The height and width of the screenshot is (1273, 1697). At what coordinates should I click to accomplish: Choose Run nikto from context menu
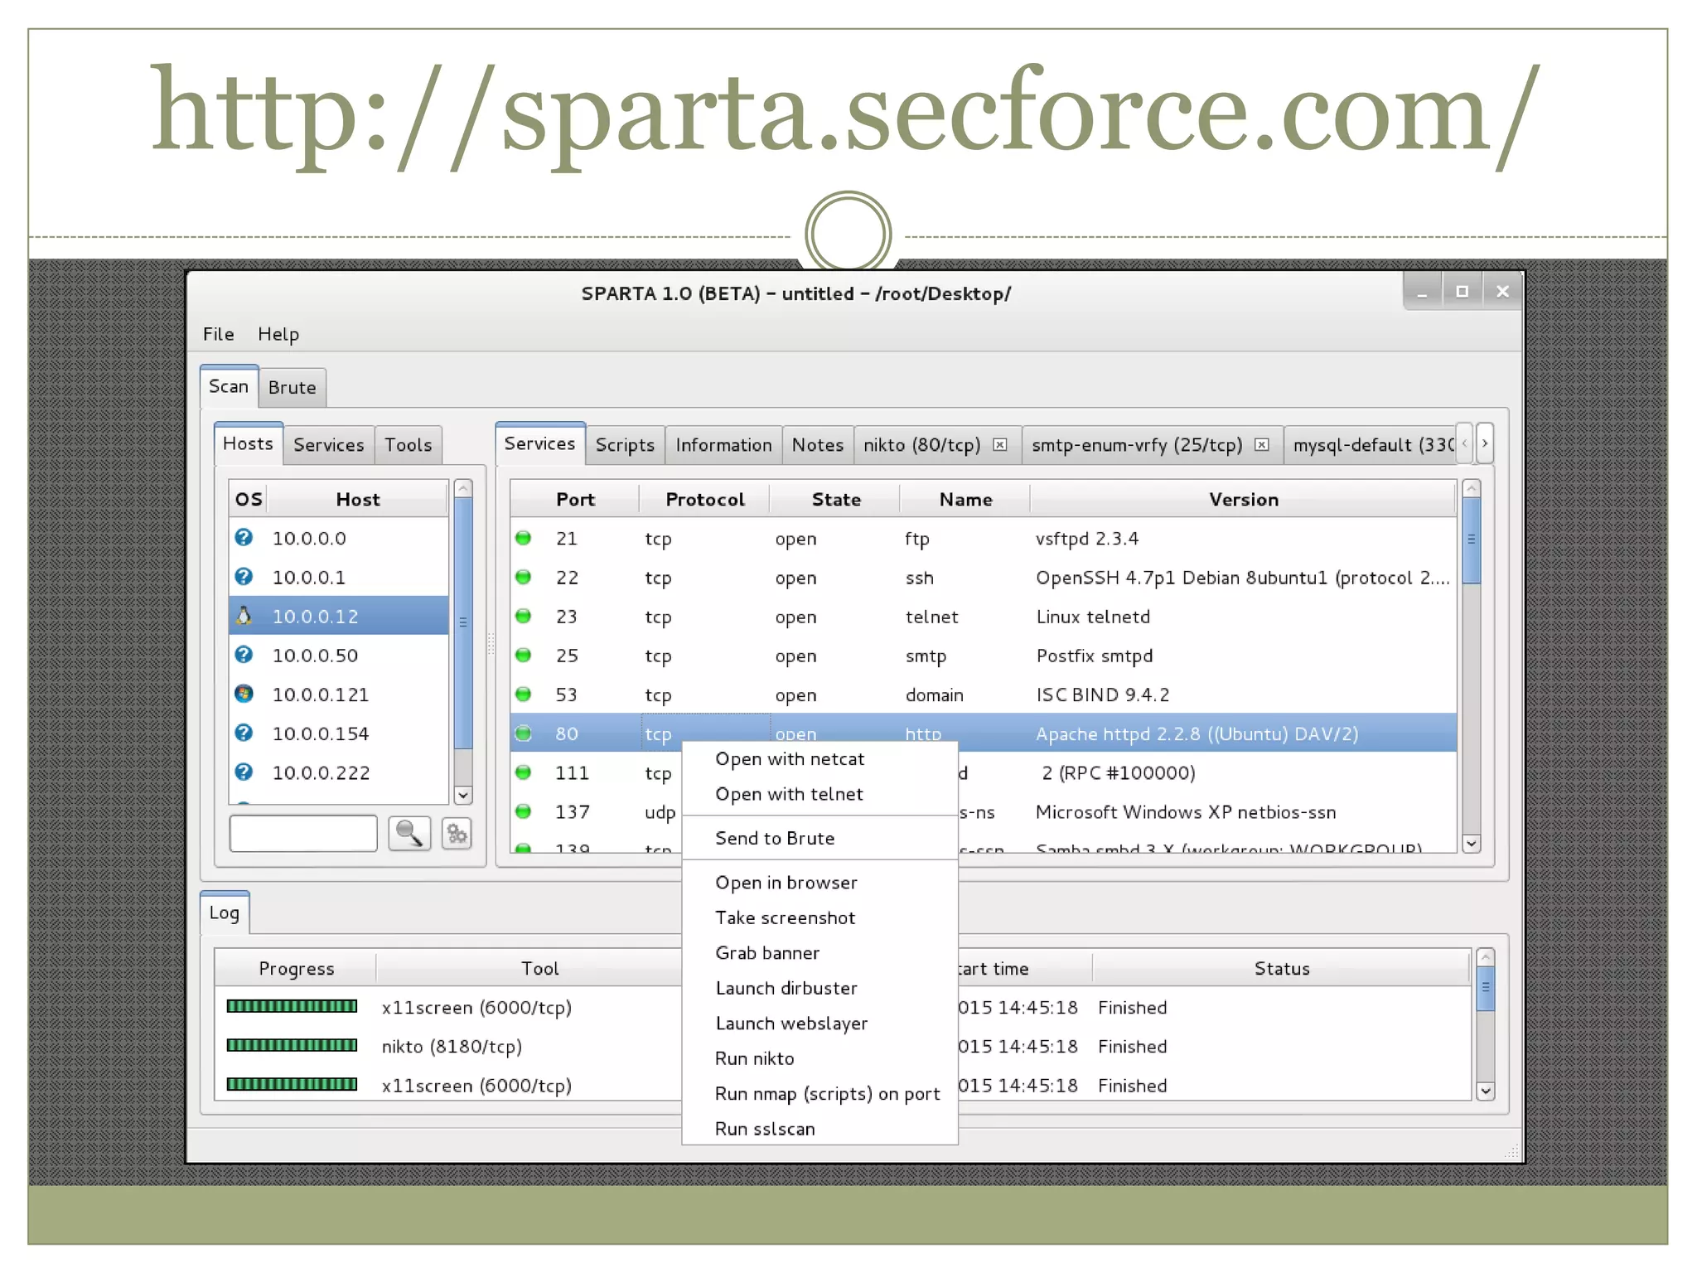tap(754, 1058)
